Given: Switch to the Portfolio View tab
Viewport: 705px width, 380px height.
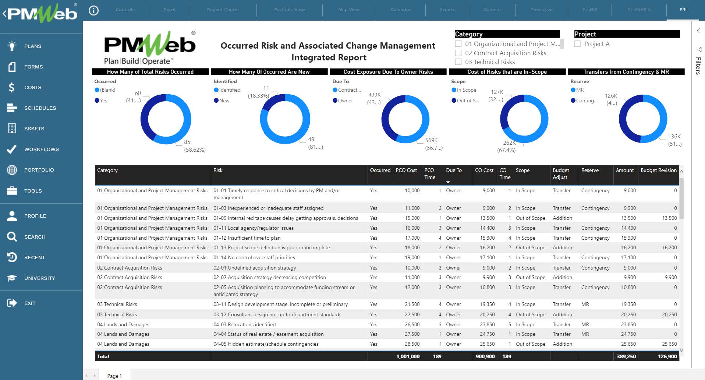Looking at the screenshot, I should pos(290,10).
